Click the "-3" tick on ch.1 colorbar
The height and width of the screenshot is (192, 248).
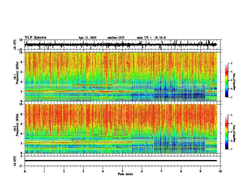[x=231, y=63]
